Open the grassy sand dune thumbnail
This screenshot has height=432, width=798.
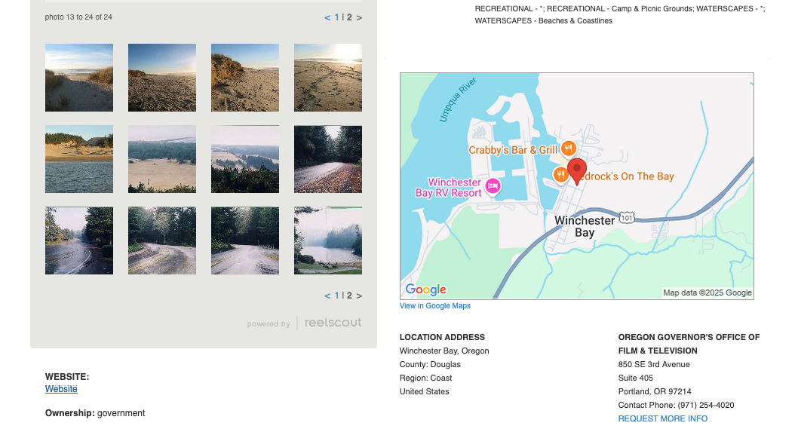tap(245, 78)
